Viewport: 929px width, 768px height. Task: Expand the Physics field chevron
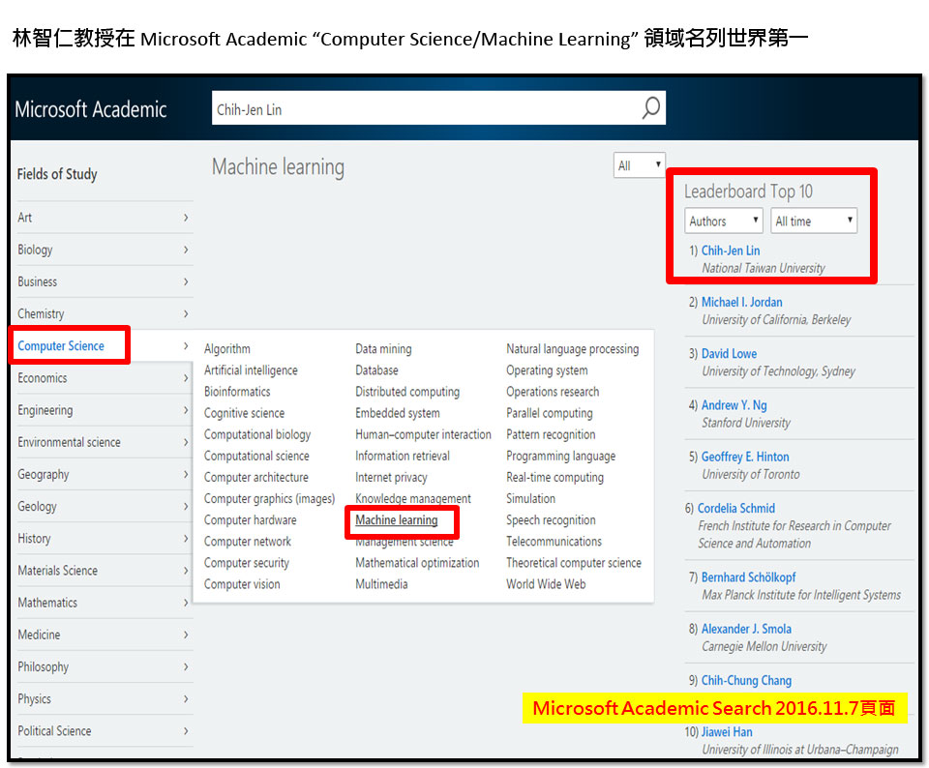(186, 698)
